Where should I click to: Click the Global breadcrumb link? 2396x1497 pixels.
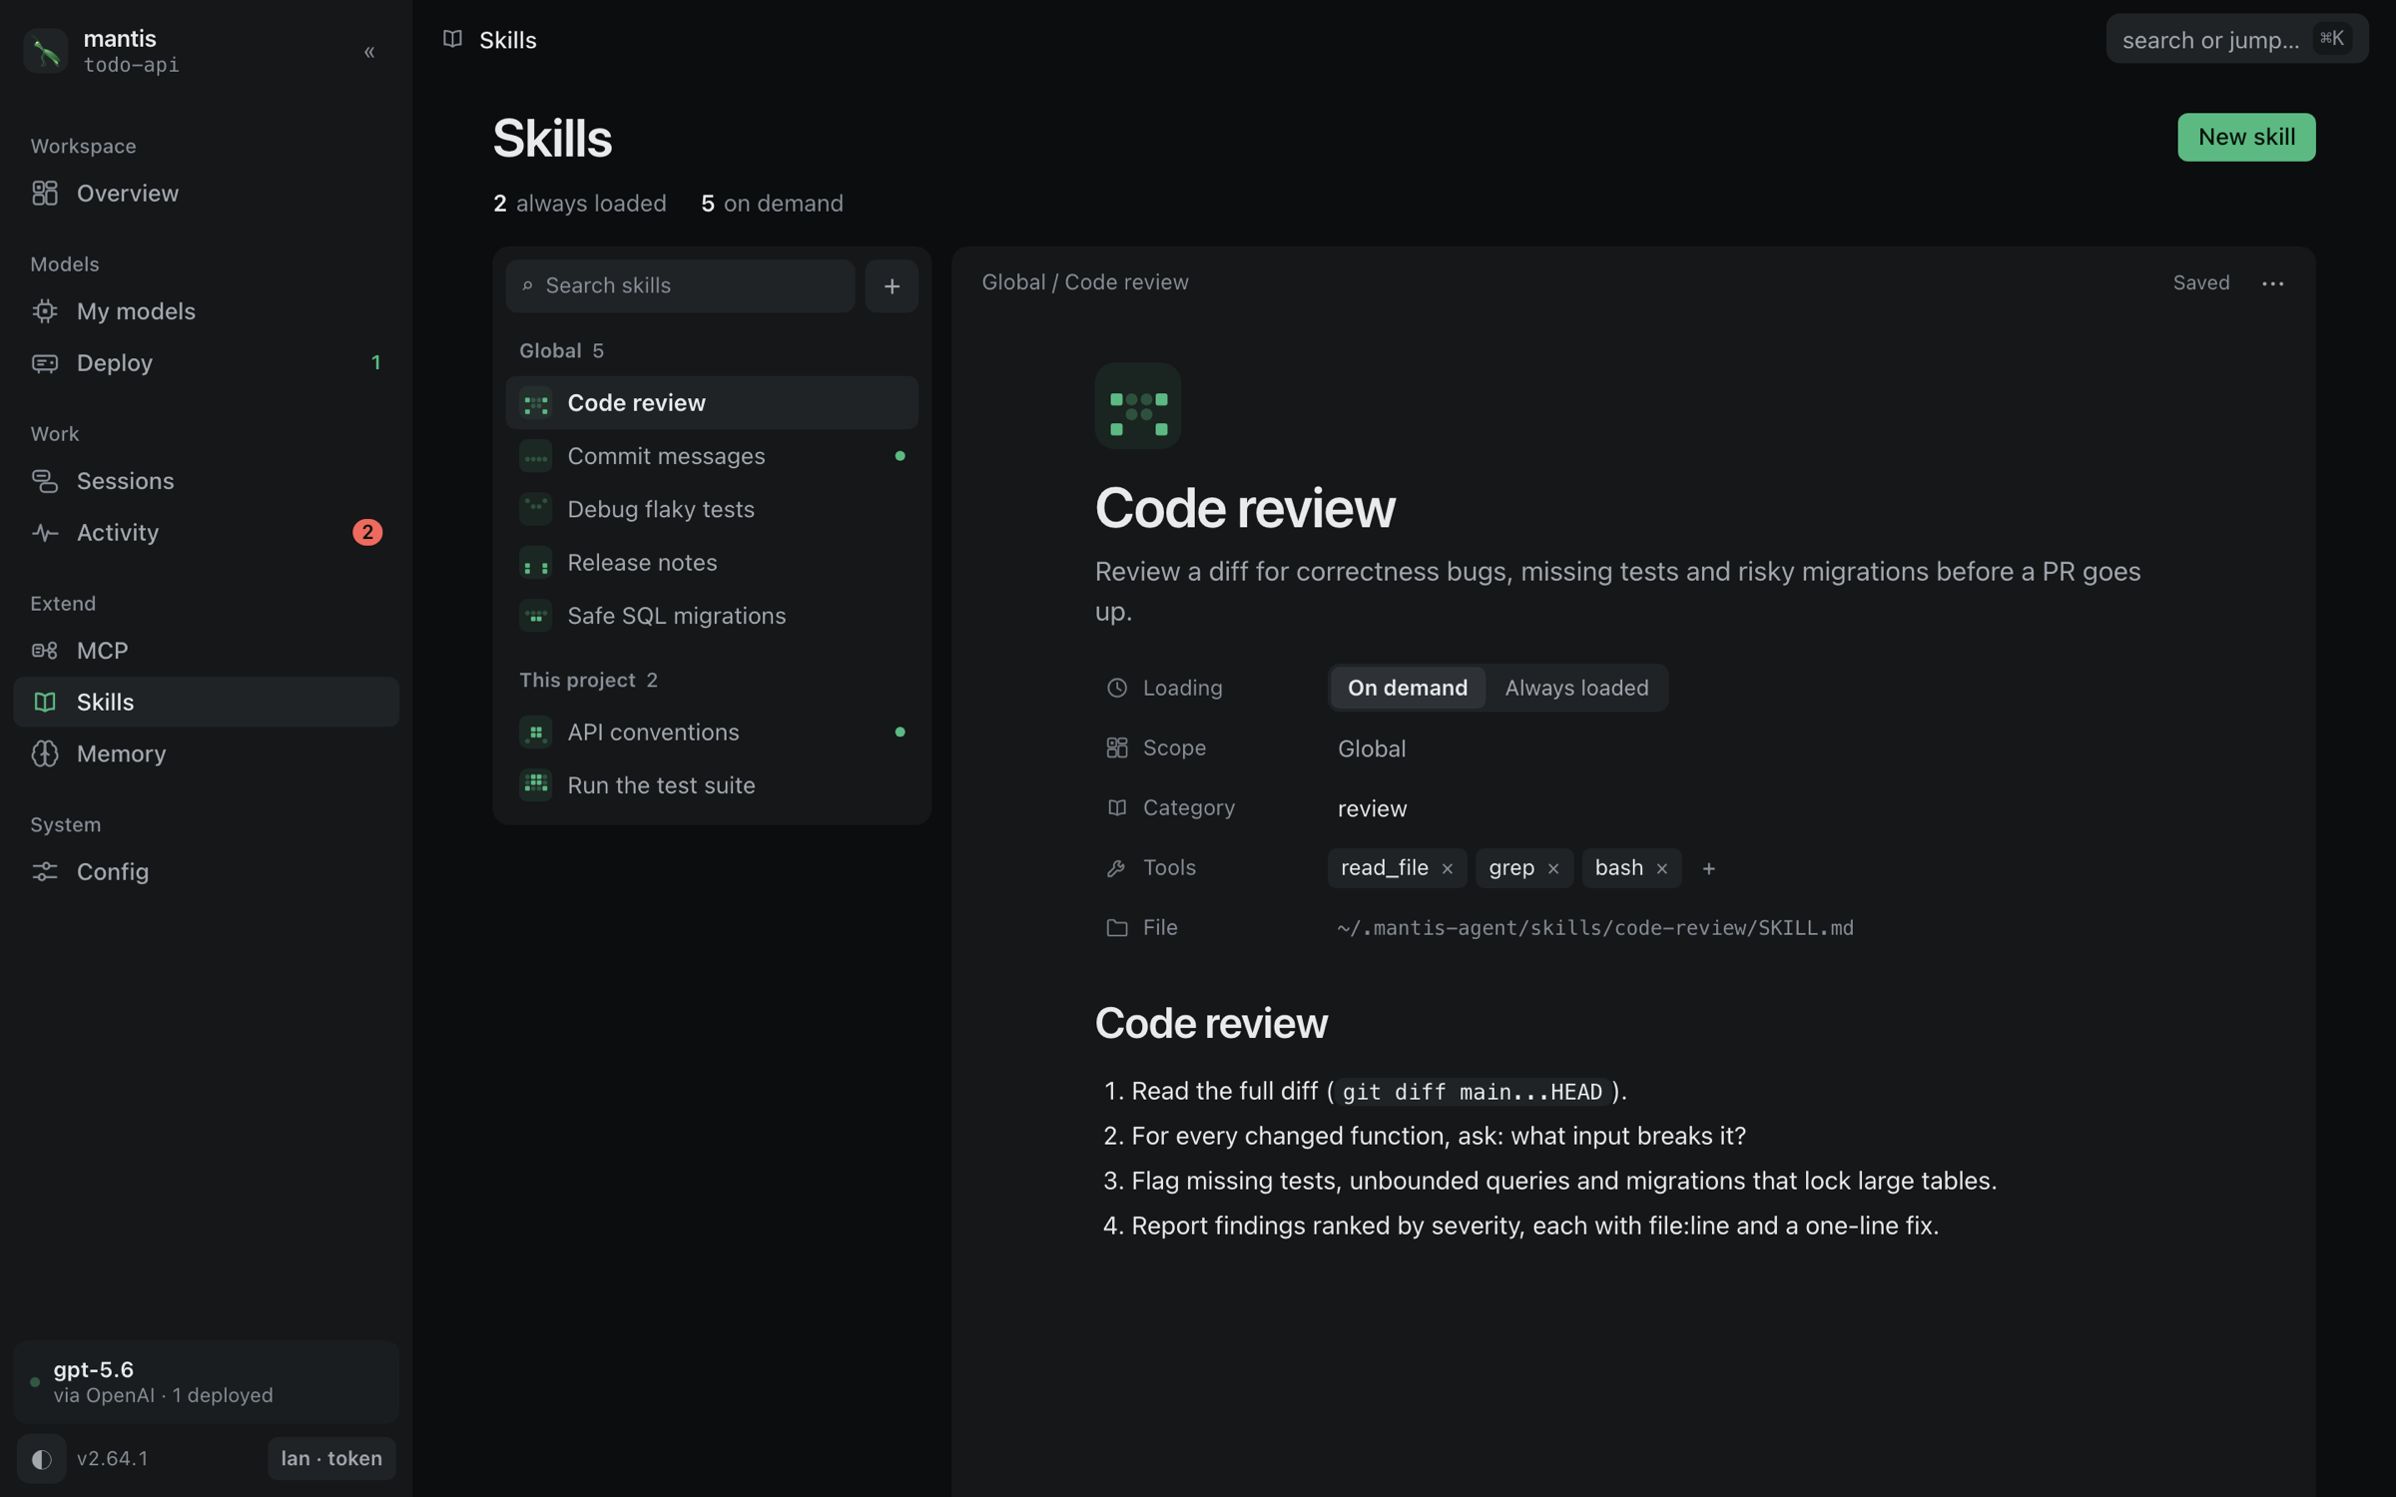pyautogui.click(x=1012, y=282)
